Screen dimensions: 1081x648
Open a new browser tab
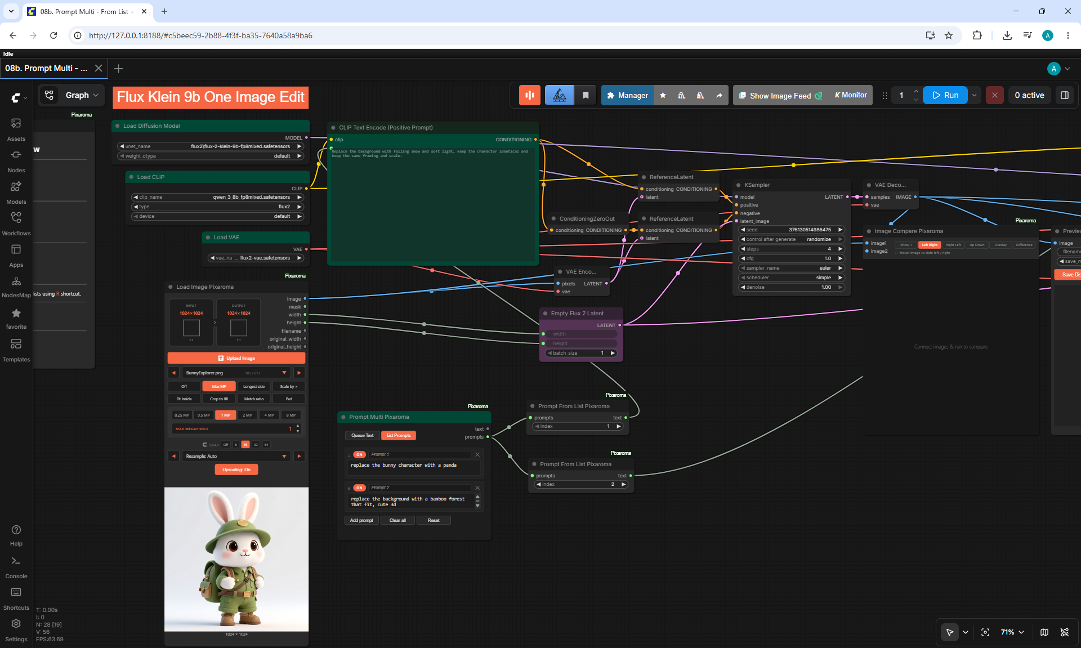pos(164,11)
